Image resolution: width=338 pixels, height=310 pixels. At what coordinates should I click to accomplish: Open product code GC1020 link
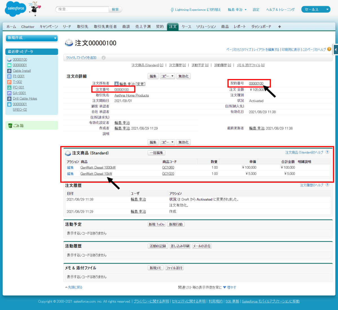[168, 174]
